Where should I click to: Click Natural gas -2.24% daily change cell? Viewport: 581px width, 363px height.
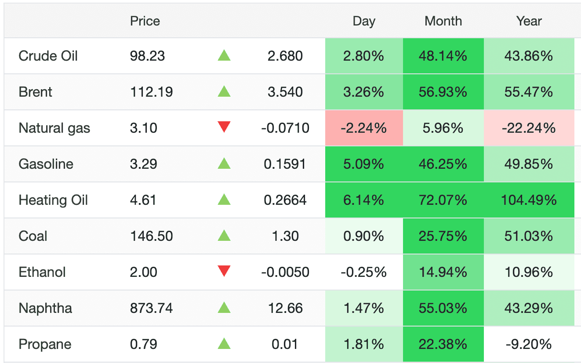pyautogui.click(x=364, y=128)
